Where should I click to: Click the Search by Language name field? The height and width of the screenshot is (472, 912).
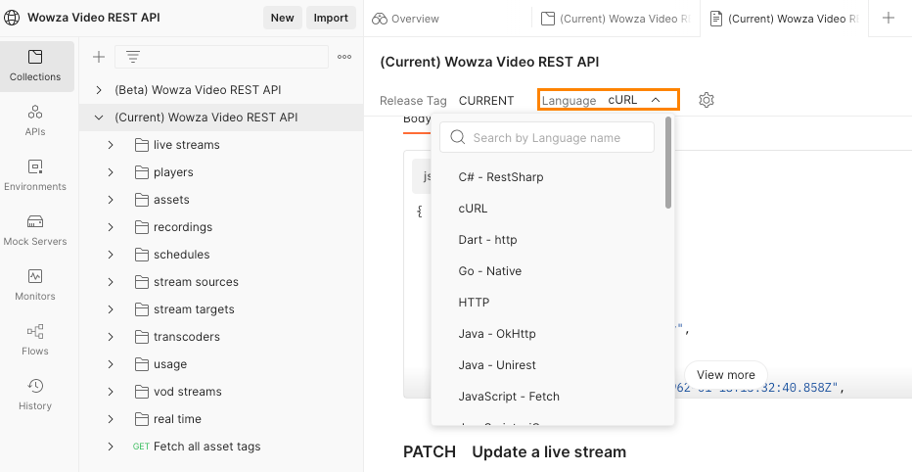click(547, 137)
